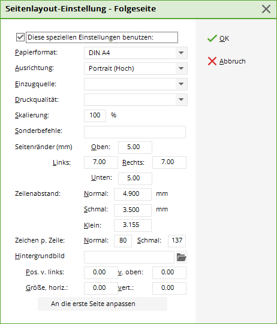277x324 pixels.
Task: Focus the Unten margin field
Action: [135, 178]
